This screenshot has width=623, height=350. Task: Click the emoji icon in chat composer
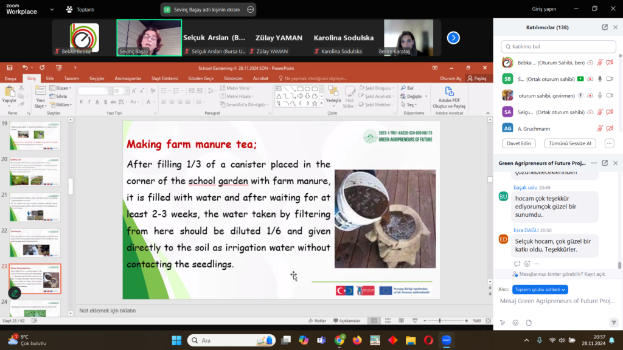(x=515, y=322)
